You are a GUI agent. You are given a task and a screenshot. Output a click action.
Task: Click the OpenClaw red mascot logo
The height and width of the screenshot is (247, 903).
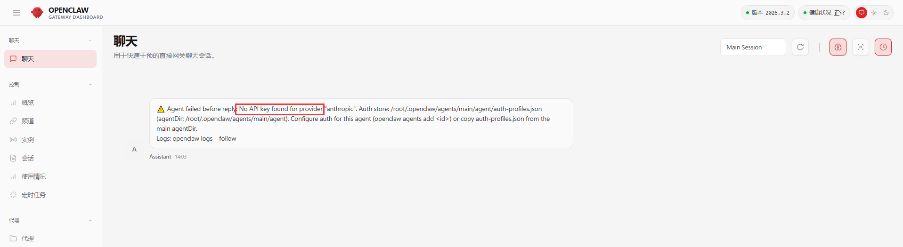(37, 13)
